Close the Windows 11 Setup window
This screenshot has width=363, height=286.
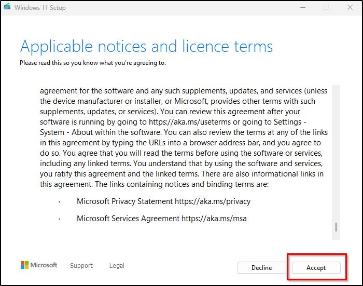pyautogui.click(x=350, y=7)
